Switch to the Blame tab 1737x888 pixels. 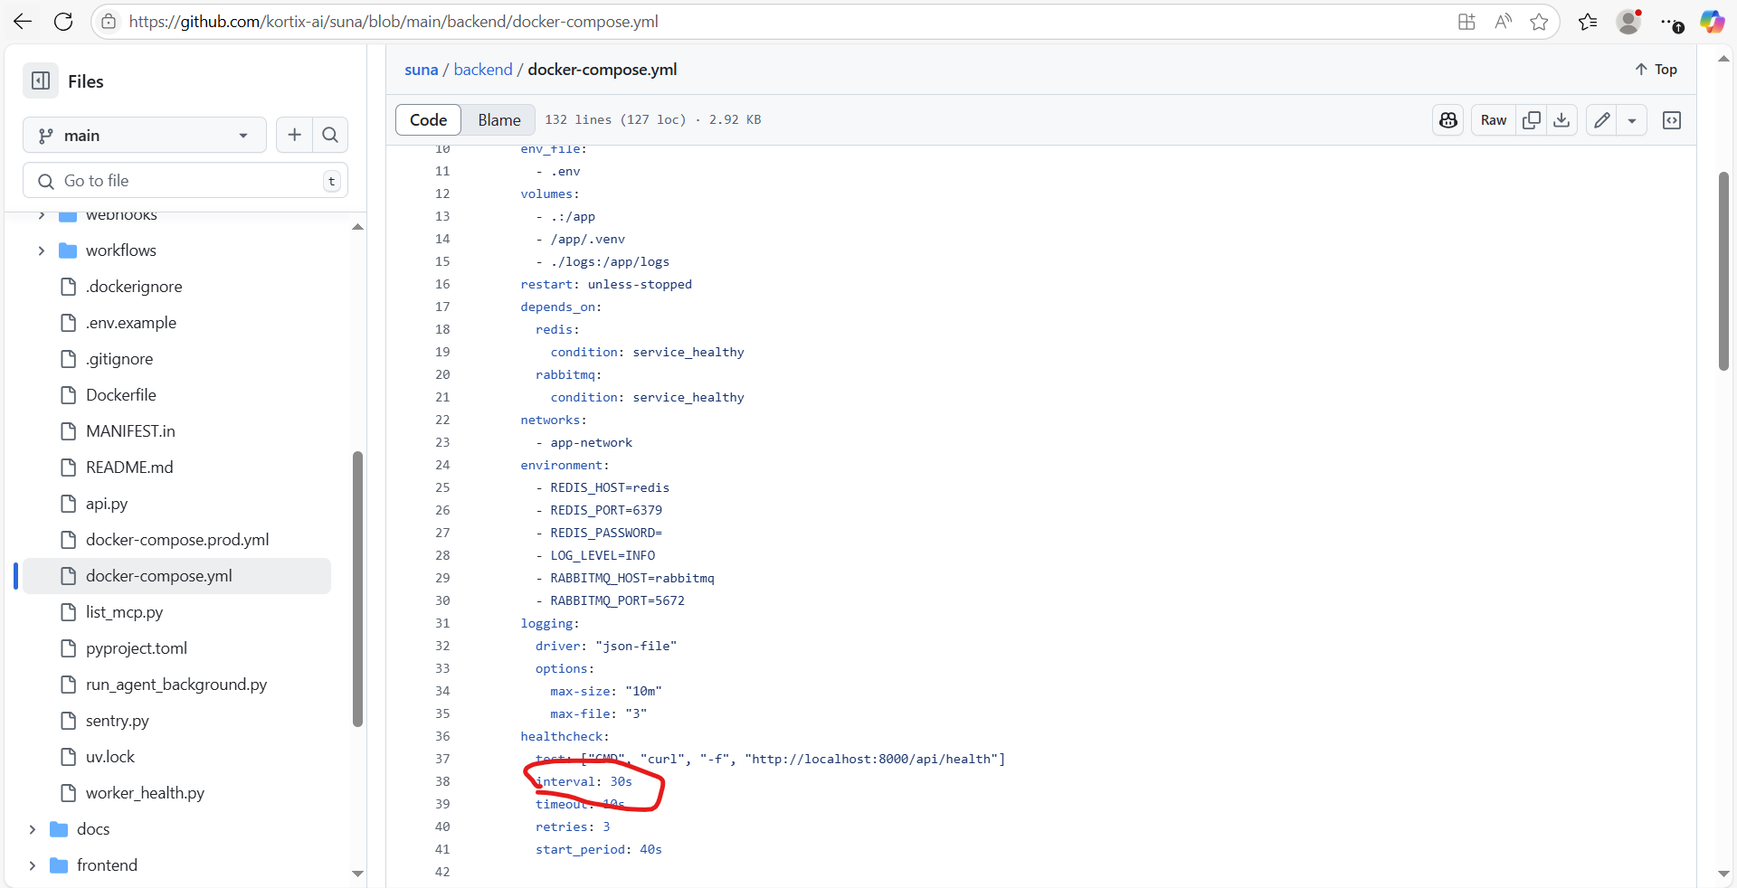tap(498, 119)
